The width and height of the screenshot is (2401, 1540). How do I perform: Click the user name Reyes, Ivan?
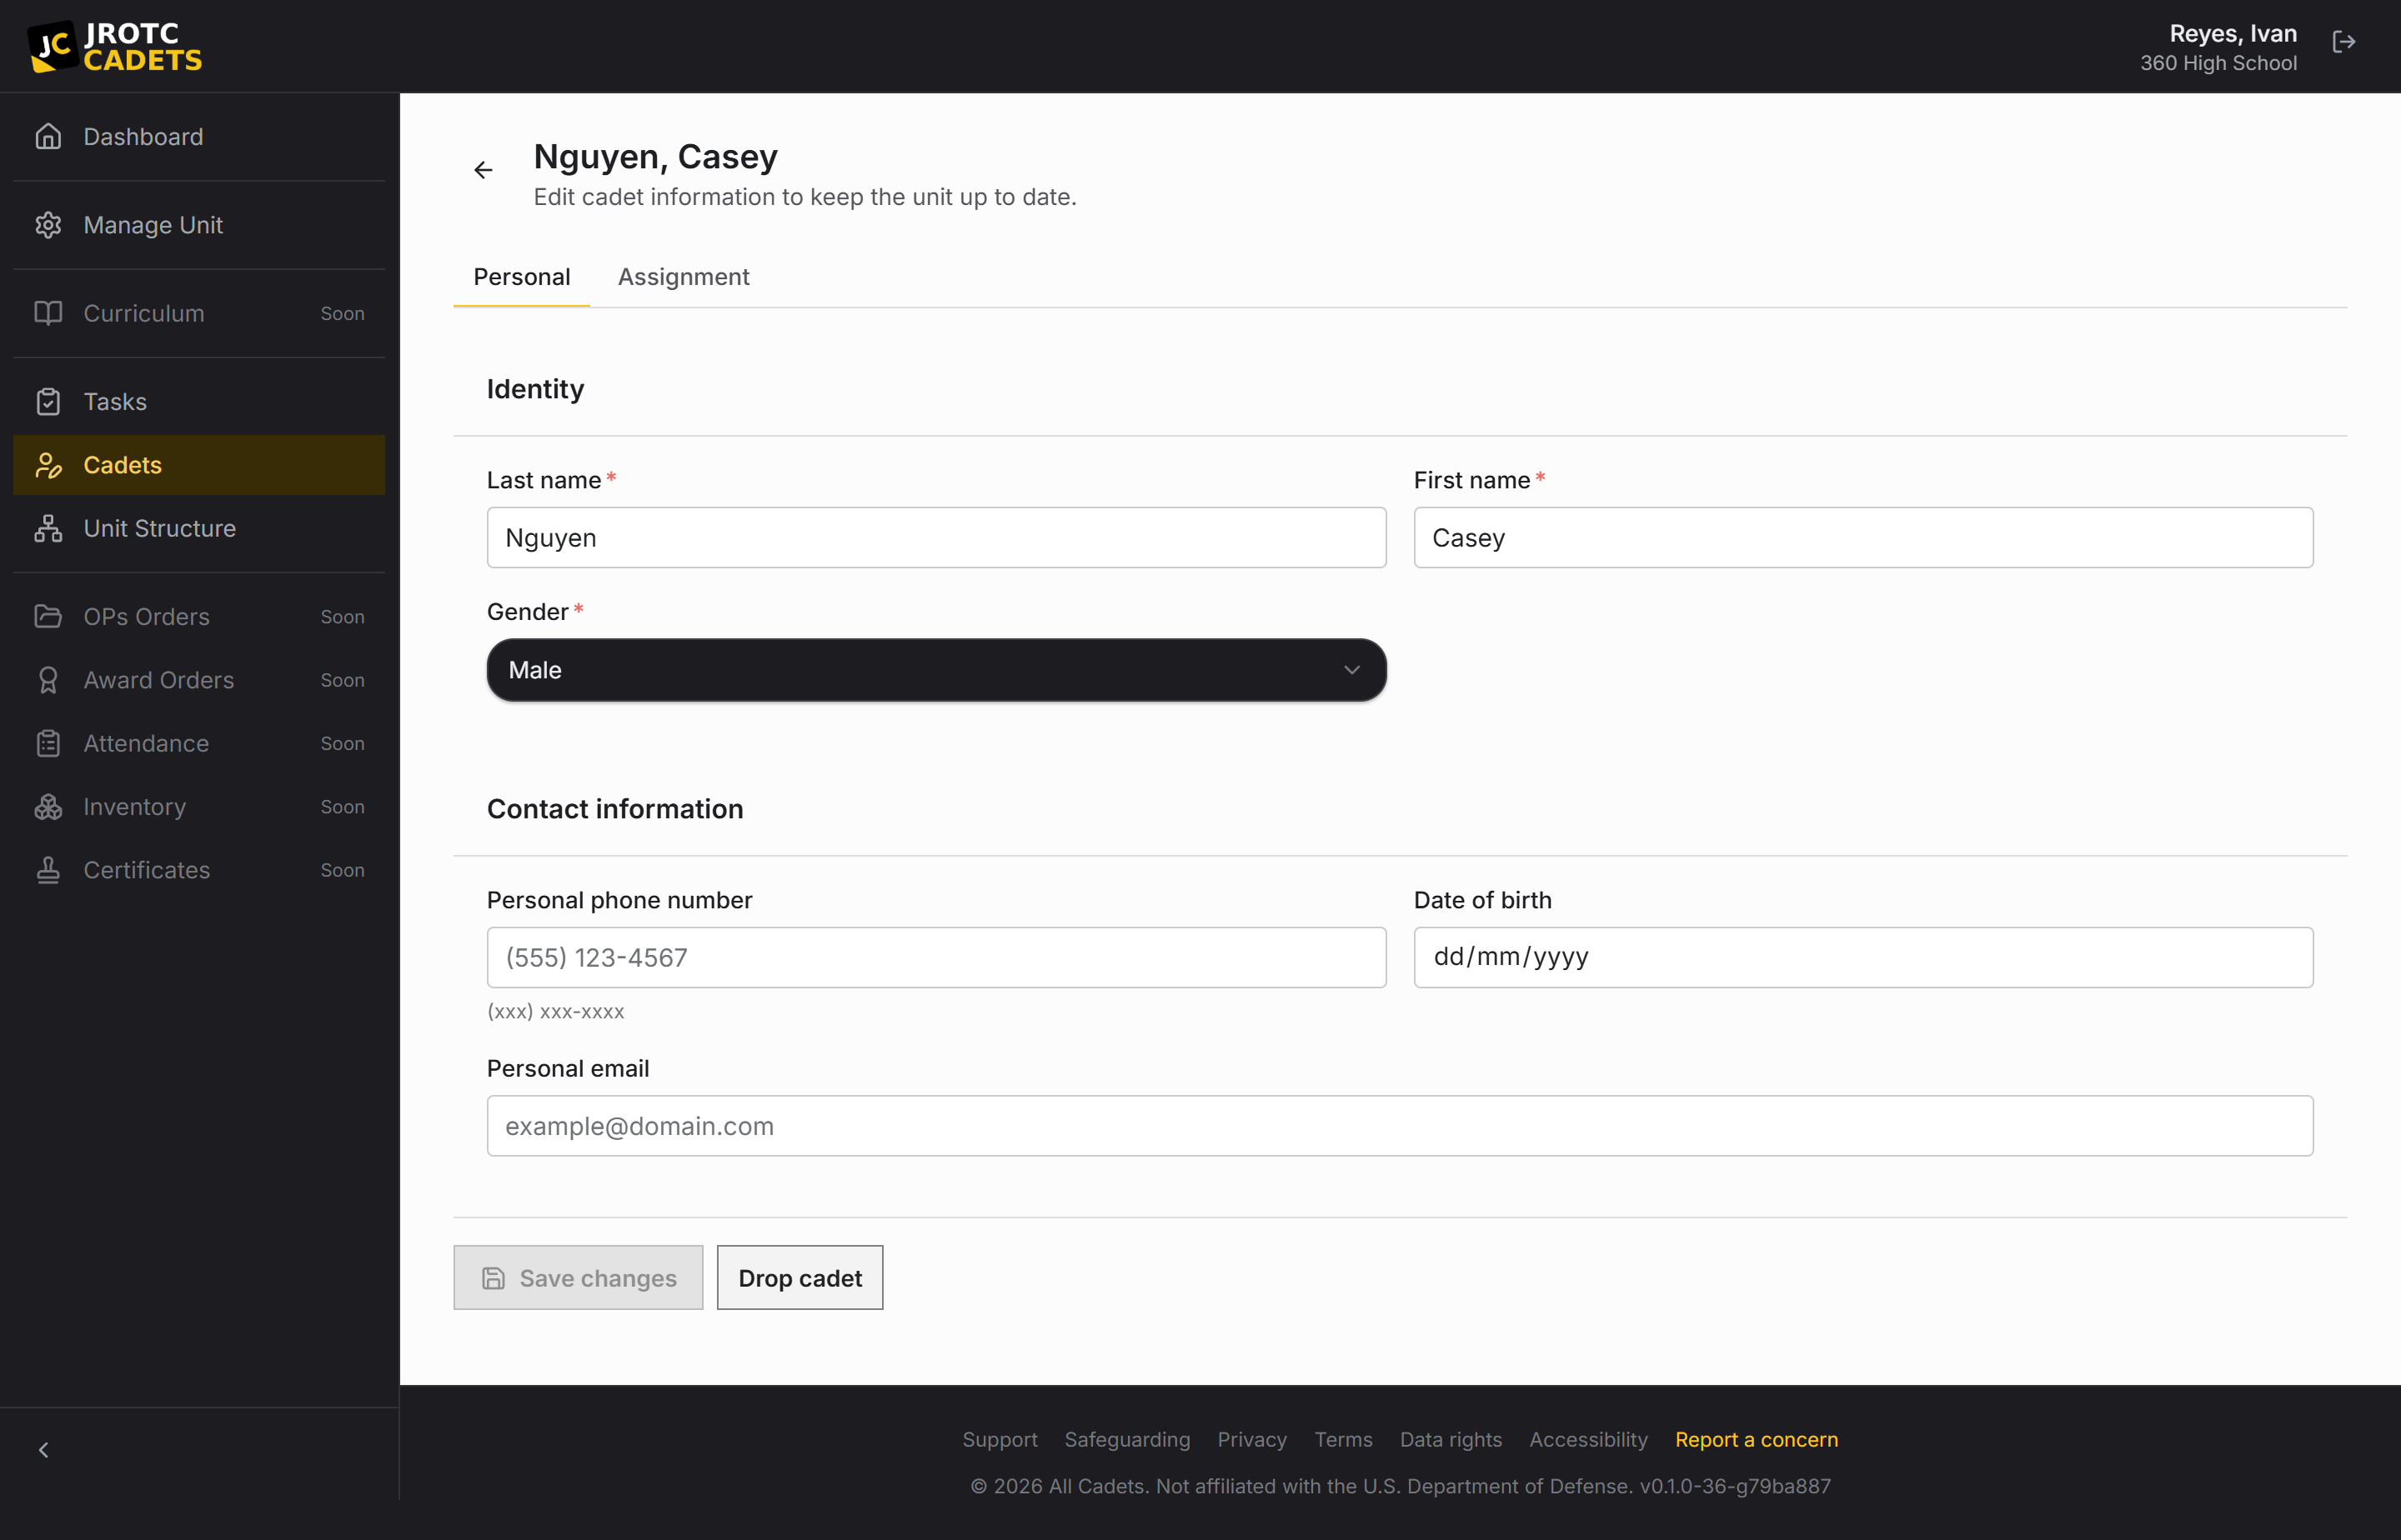point(2233,33)
